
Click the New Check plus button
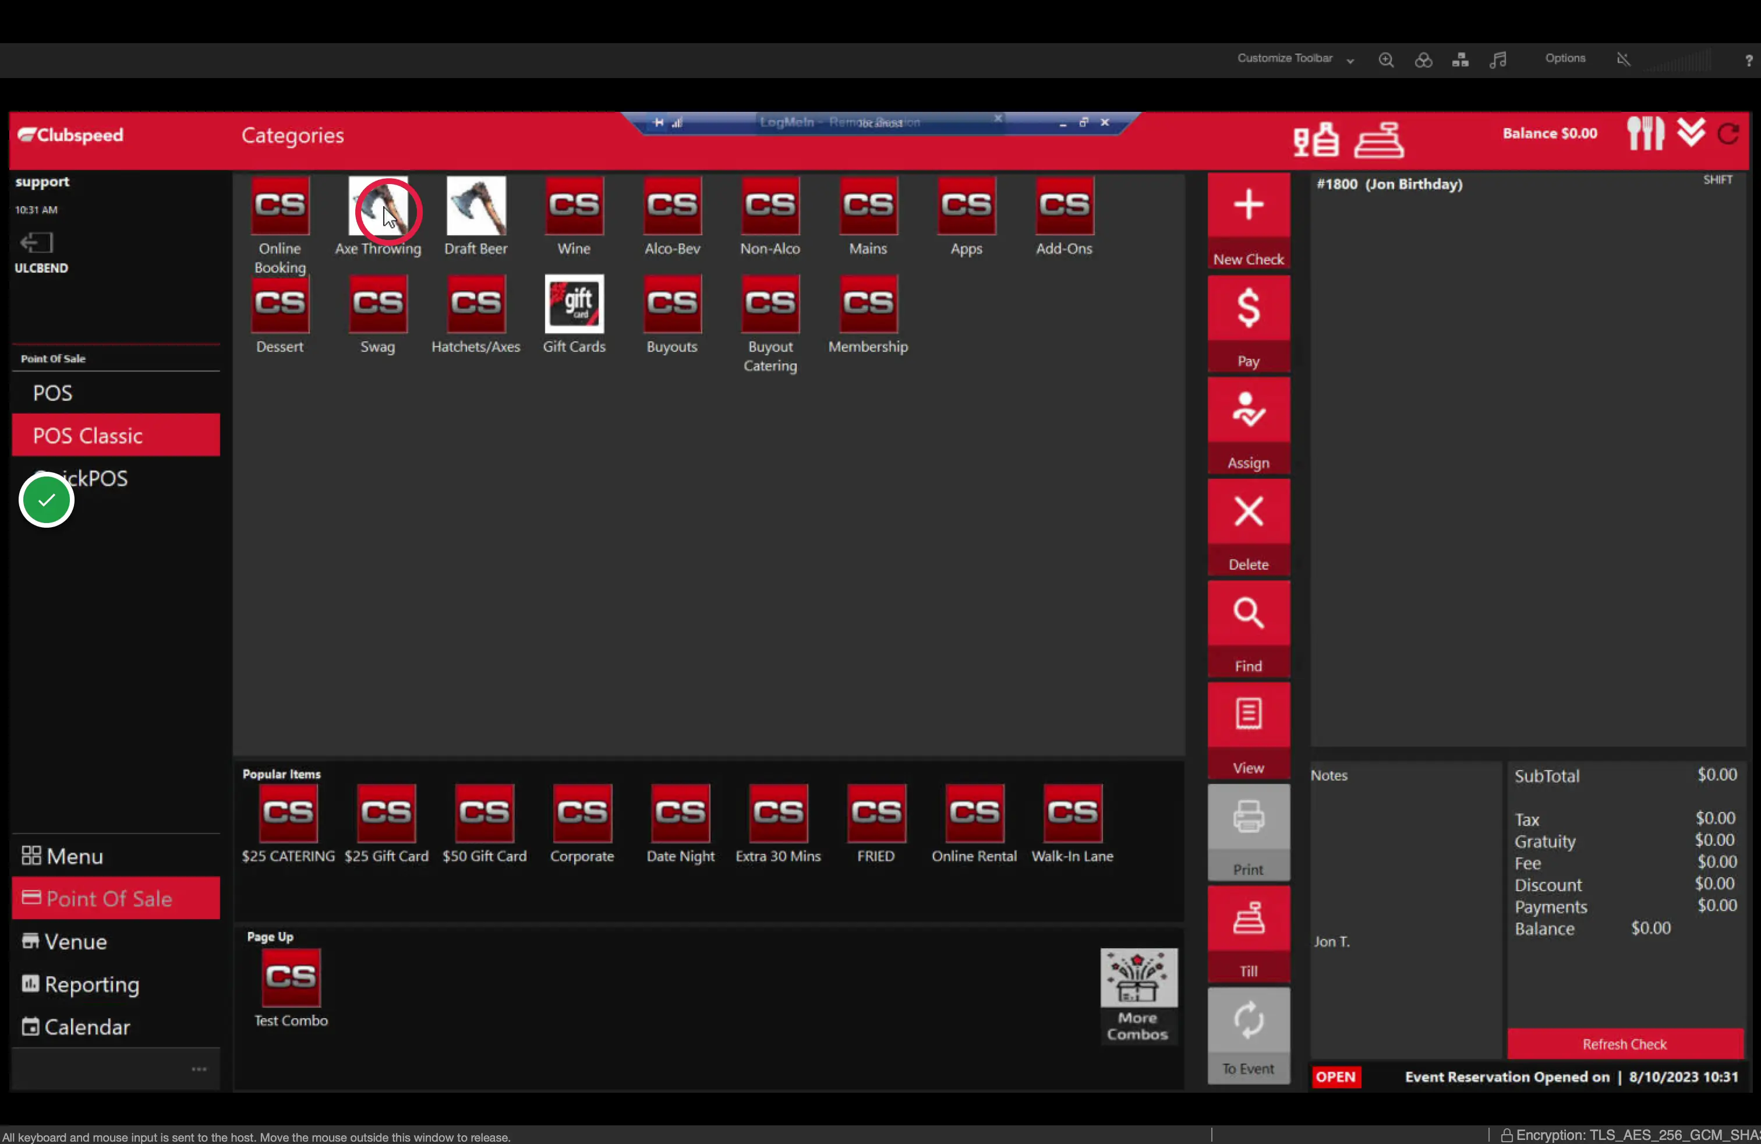(x=1248, y=221)
